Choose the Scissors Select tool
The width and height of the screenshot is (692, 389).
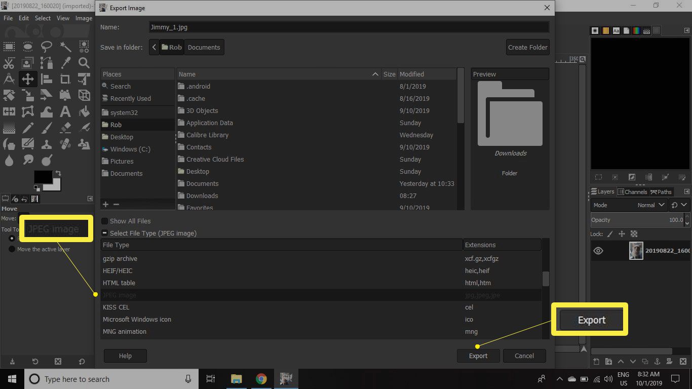tap(9, 63)
